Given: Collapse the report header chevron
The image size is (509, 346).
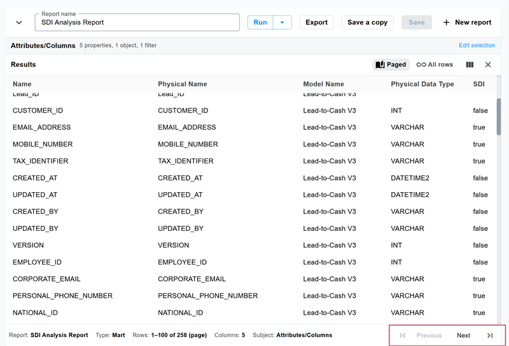Looking at the screenshot, I should coord(19,22).
